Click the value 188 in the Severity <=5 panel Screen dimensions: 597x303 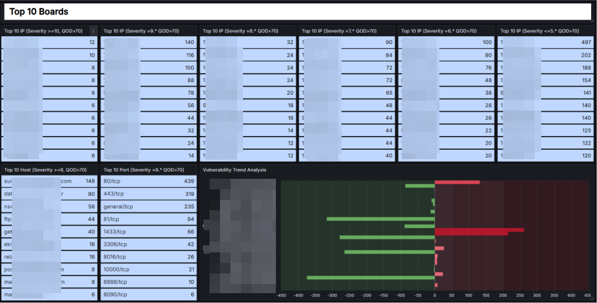tap(586, 68)
